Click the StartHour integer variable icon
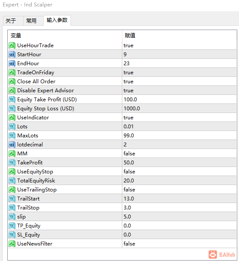The width and height of the screenshot is (239, 261). click(x=12, y=55)
